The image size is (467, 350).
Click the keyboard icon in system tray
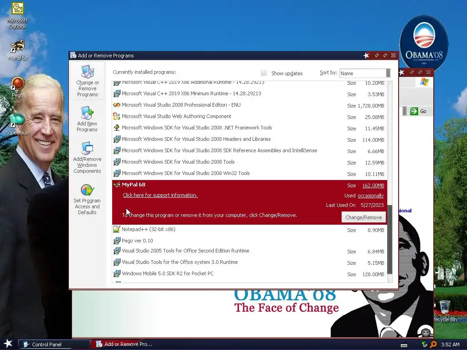[x=404, y=345]
